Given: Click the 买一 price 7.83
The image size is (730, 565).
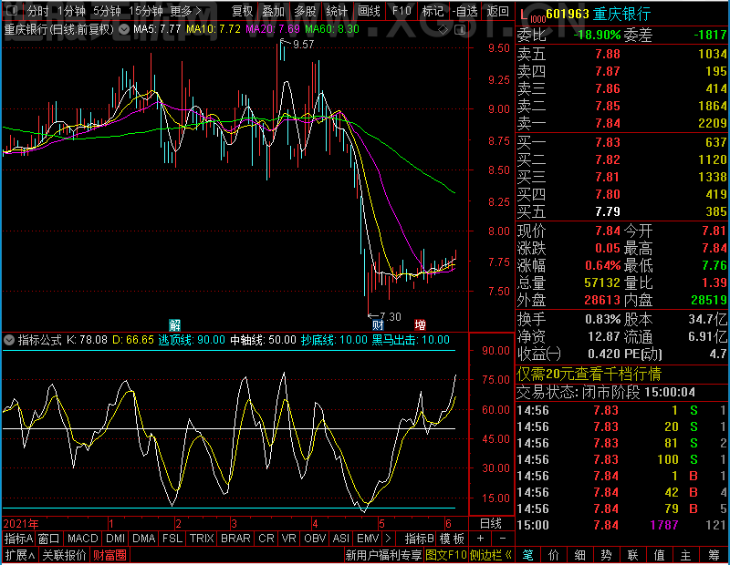Looking at the screenshot, I should click(608, 142).
